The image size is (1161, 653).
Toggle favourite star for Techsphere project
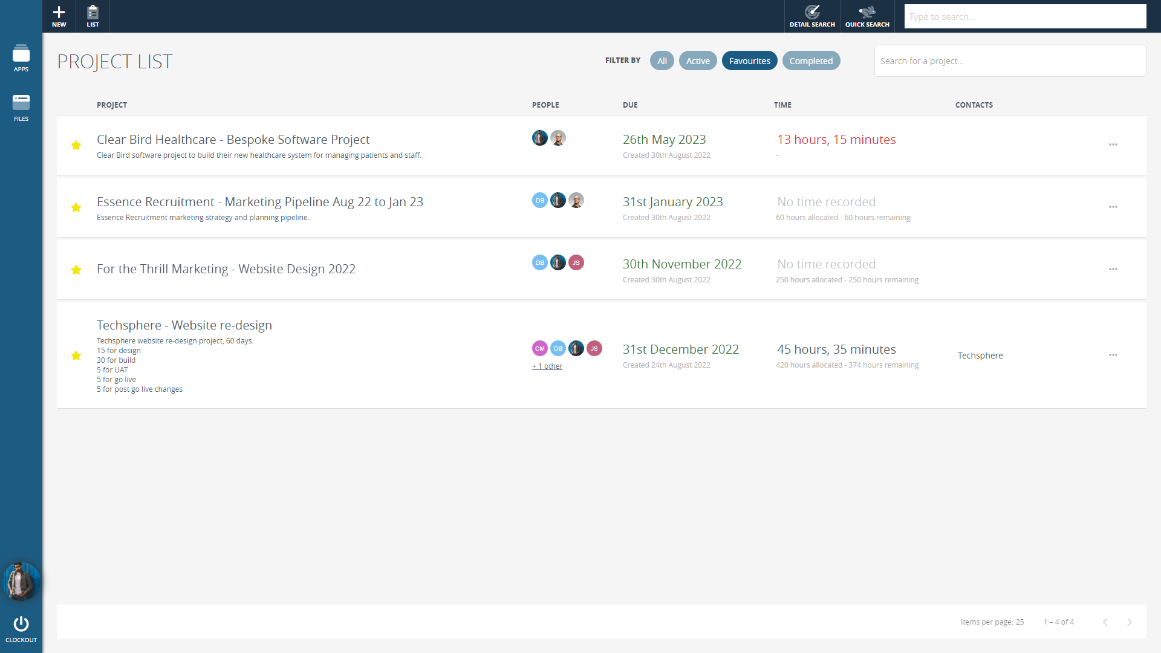[x=76, y=356]
